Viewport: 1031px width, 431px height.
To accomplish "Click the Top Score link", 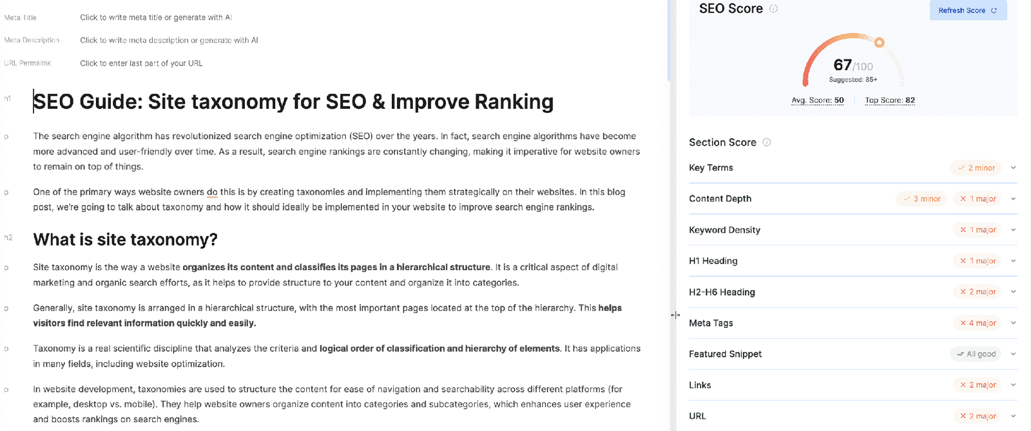I will (x=890, y=101).
